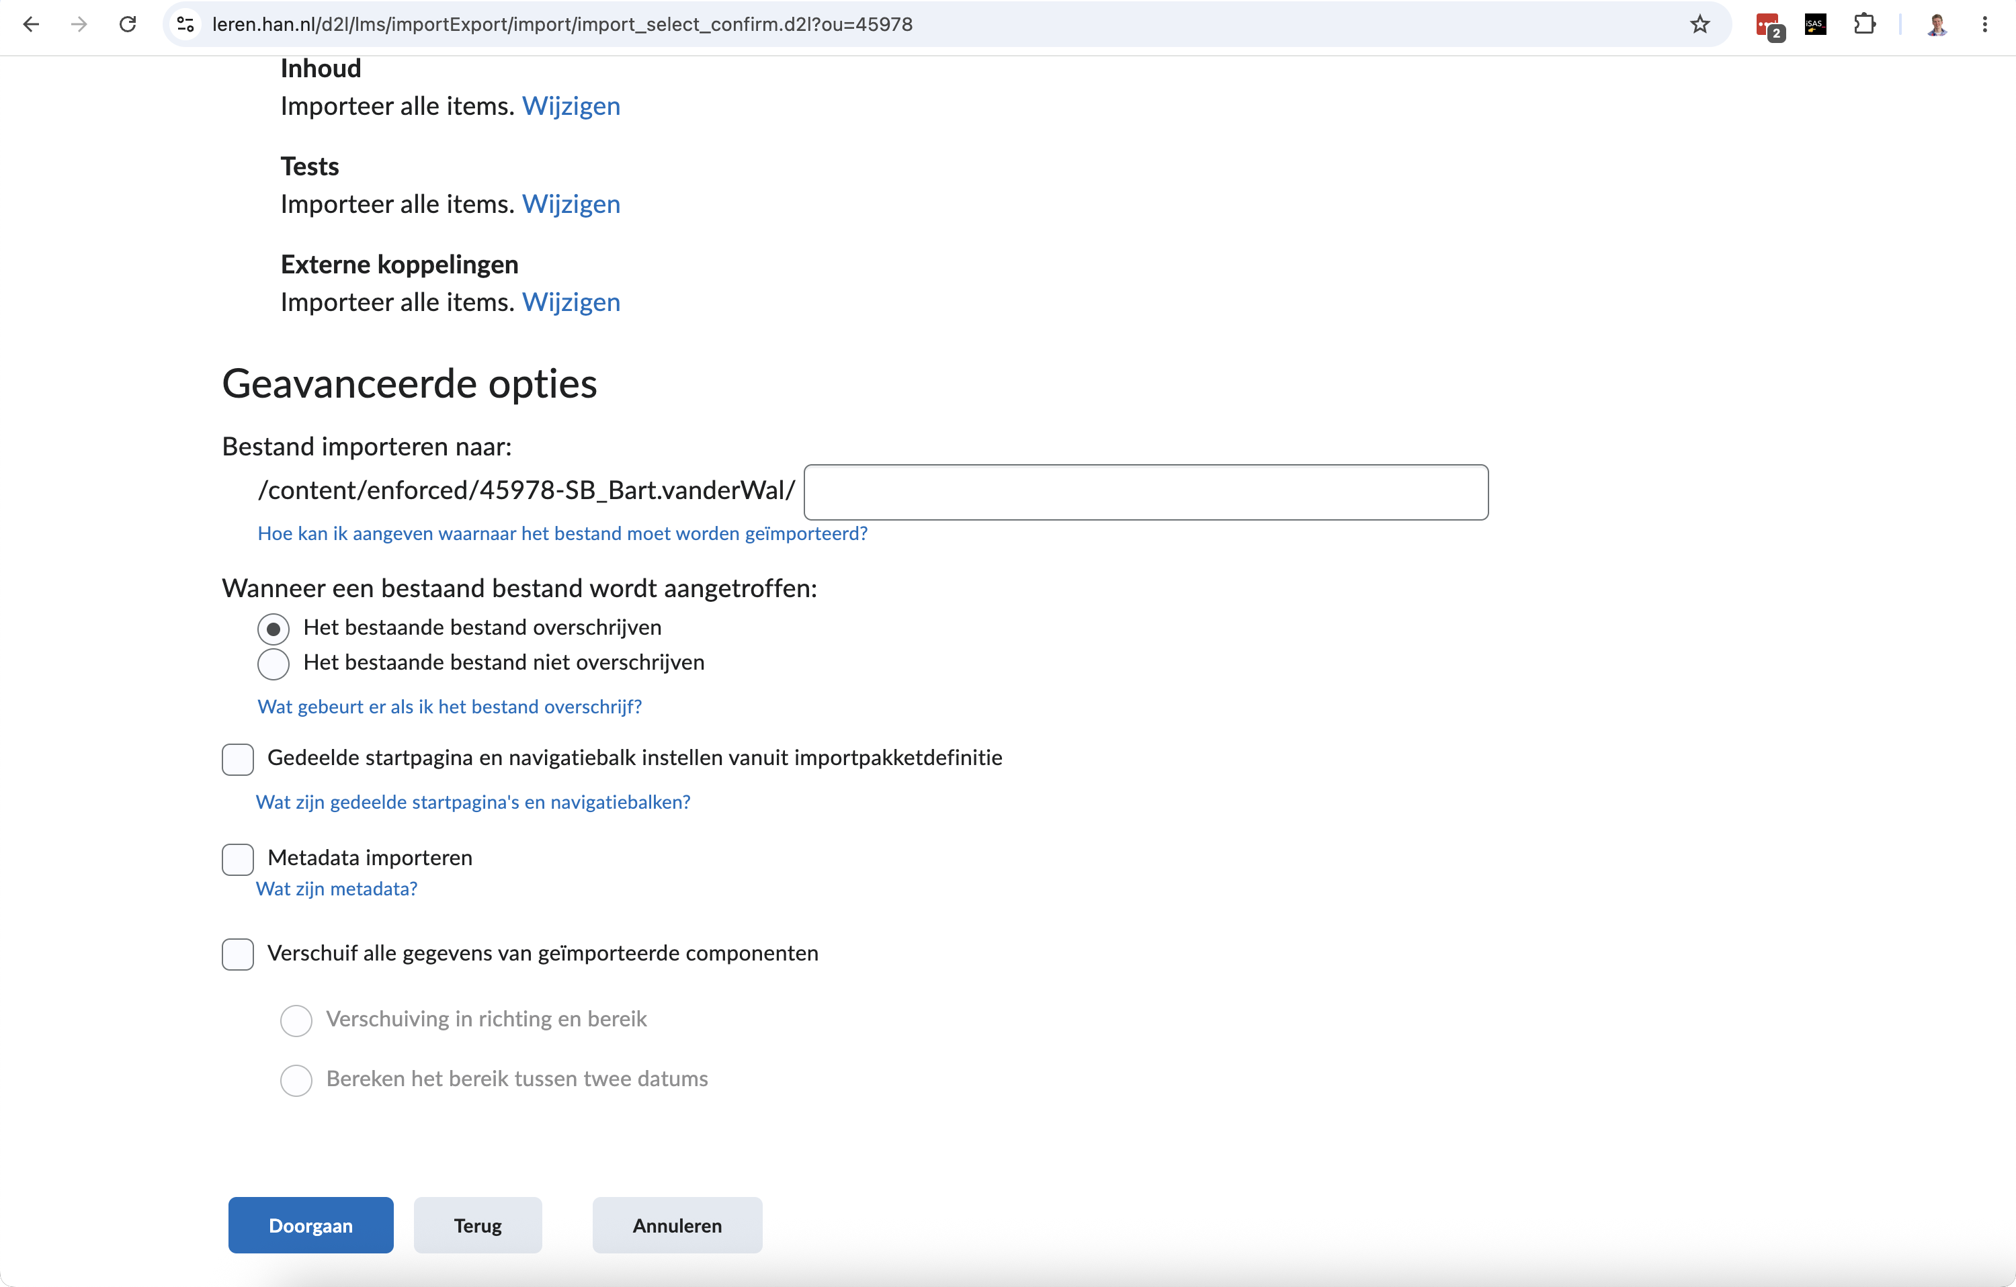Click the Terug button

pos(478,1225)
